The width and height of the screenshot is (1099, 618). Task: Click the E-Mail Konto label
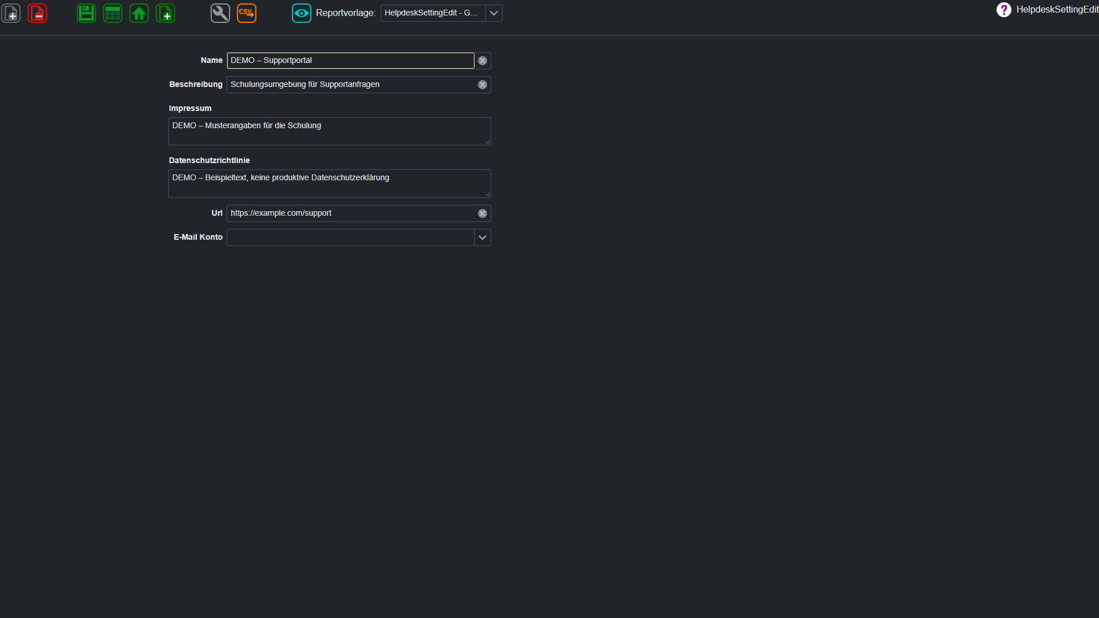(x=198, y=237)
